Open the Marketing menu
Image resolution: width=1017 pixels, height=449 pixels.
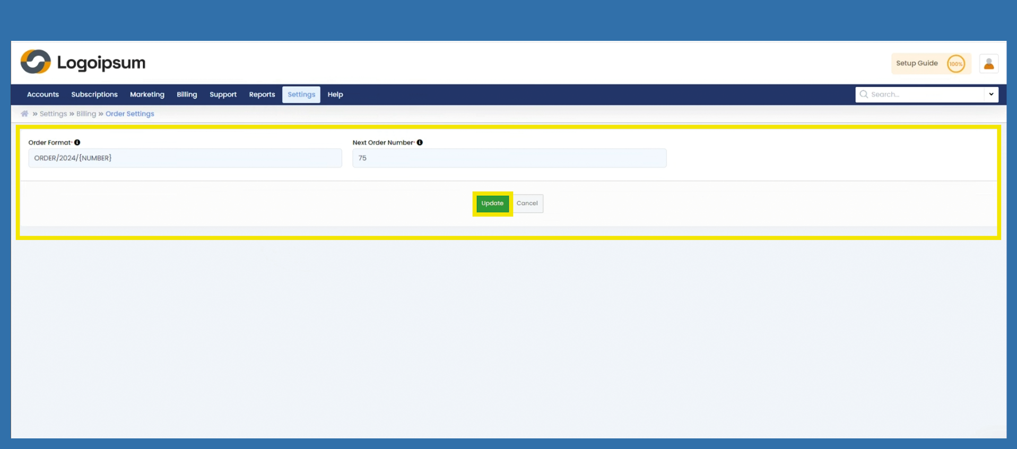point(147,94)
